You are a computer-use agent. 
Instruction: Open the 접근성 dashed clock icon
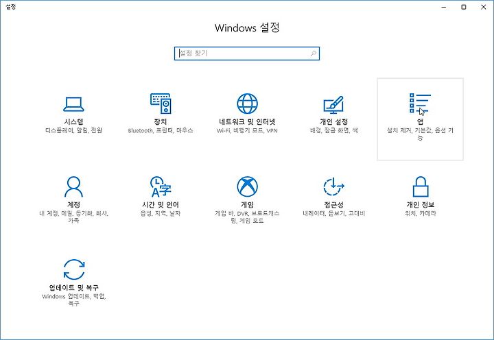pyautogui.click(x=333, y=186)
